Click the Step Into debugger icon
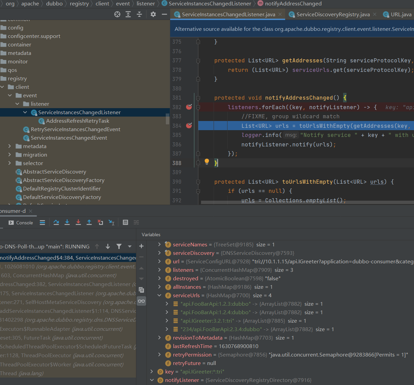 tap(67, 222)
